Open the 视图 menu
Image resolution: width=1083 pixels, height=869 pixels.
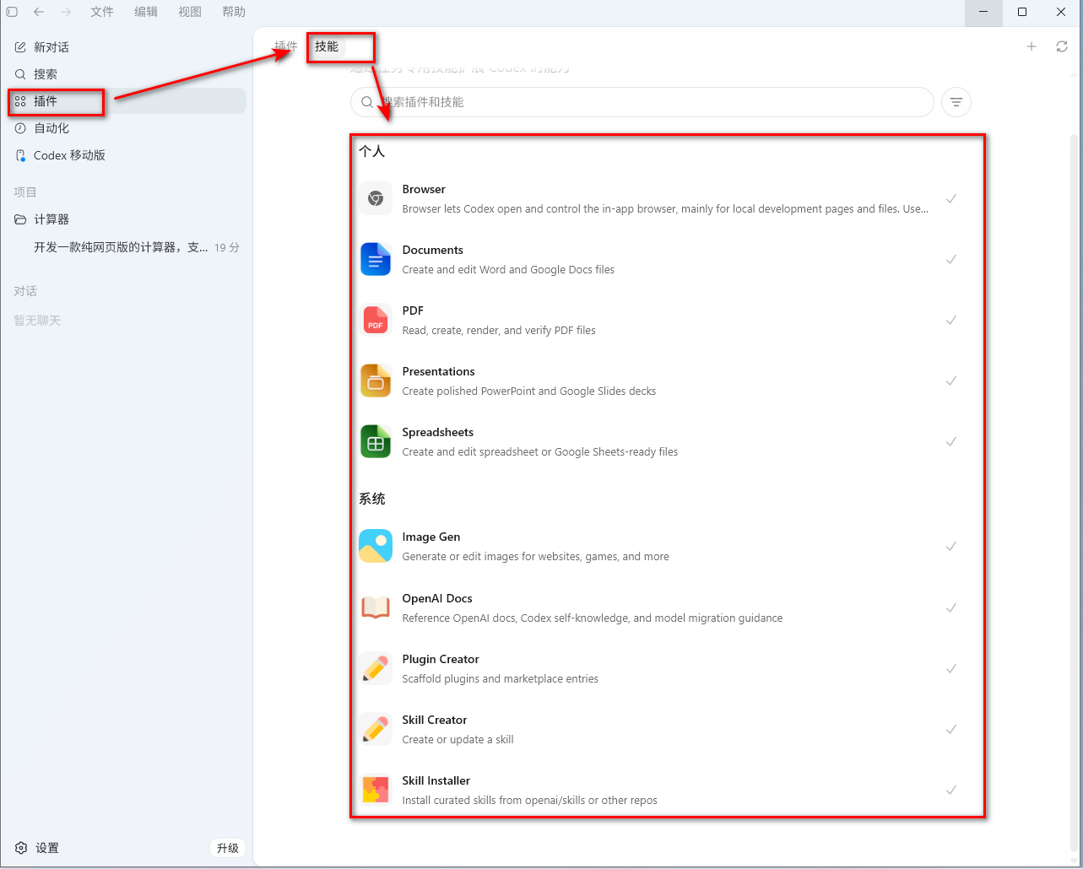click(x=190, y=12)
